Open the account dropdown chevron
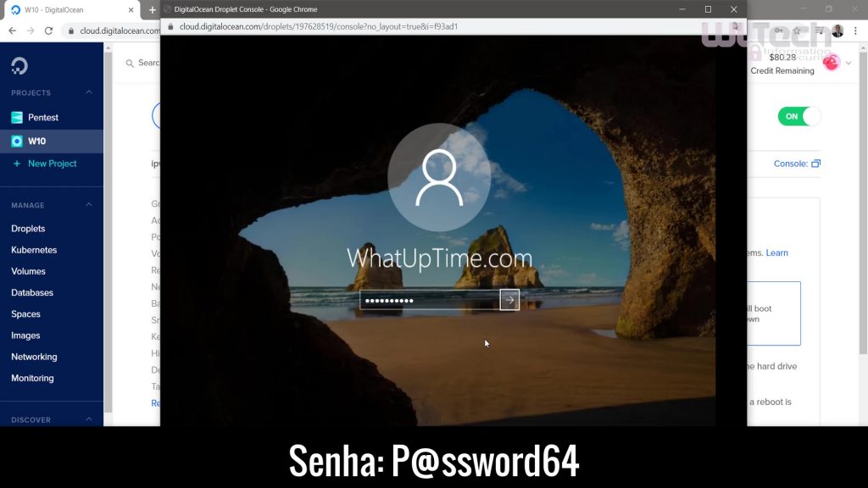 coord(848,63)
